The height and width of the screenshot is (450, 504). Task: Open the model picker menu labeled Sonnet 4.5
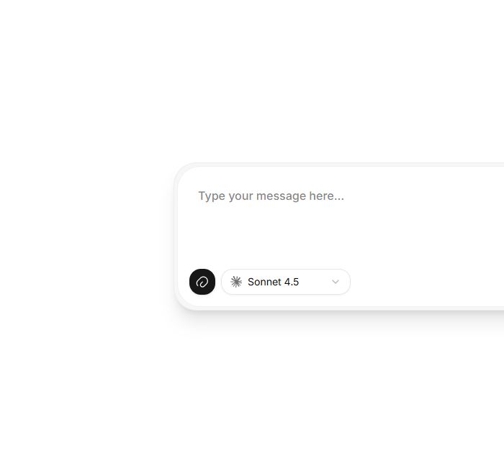coord(286,282)
